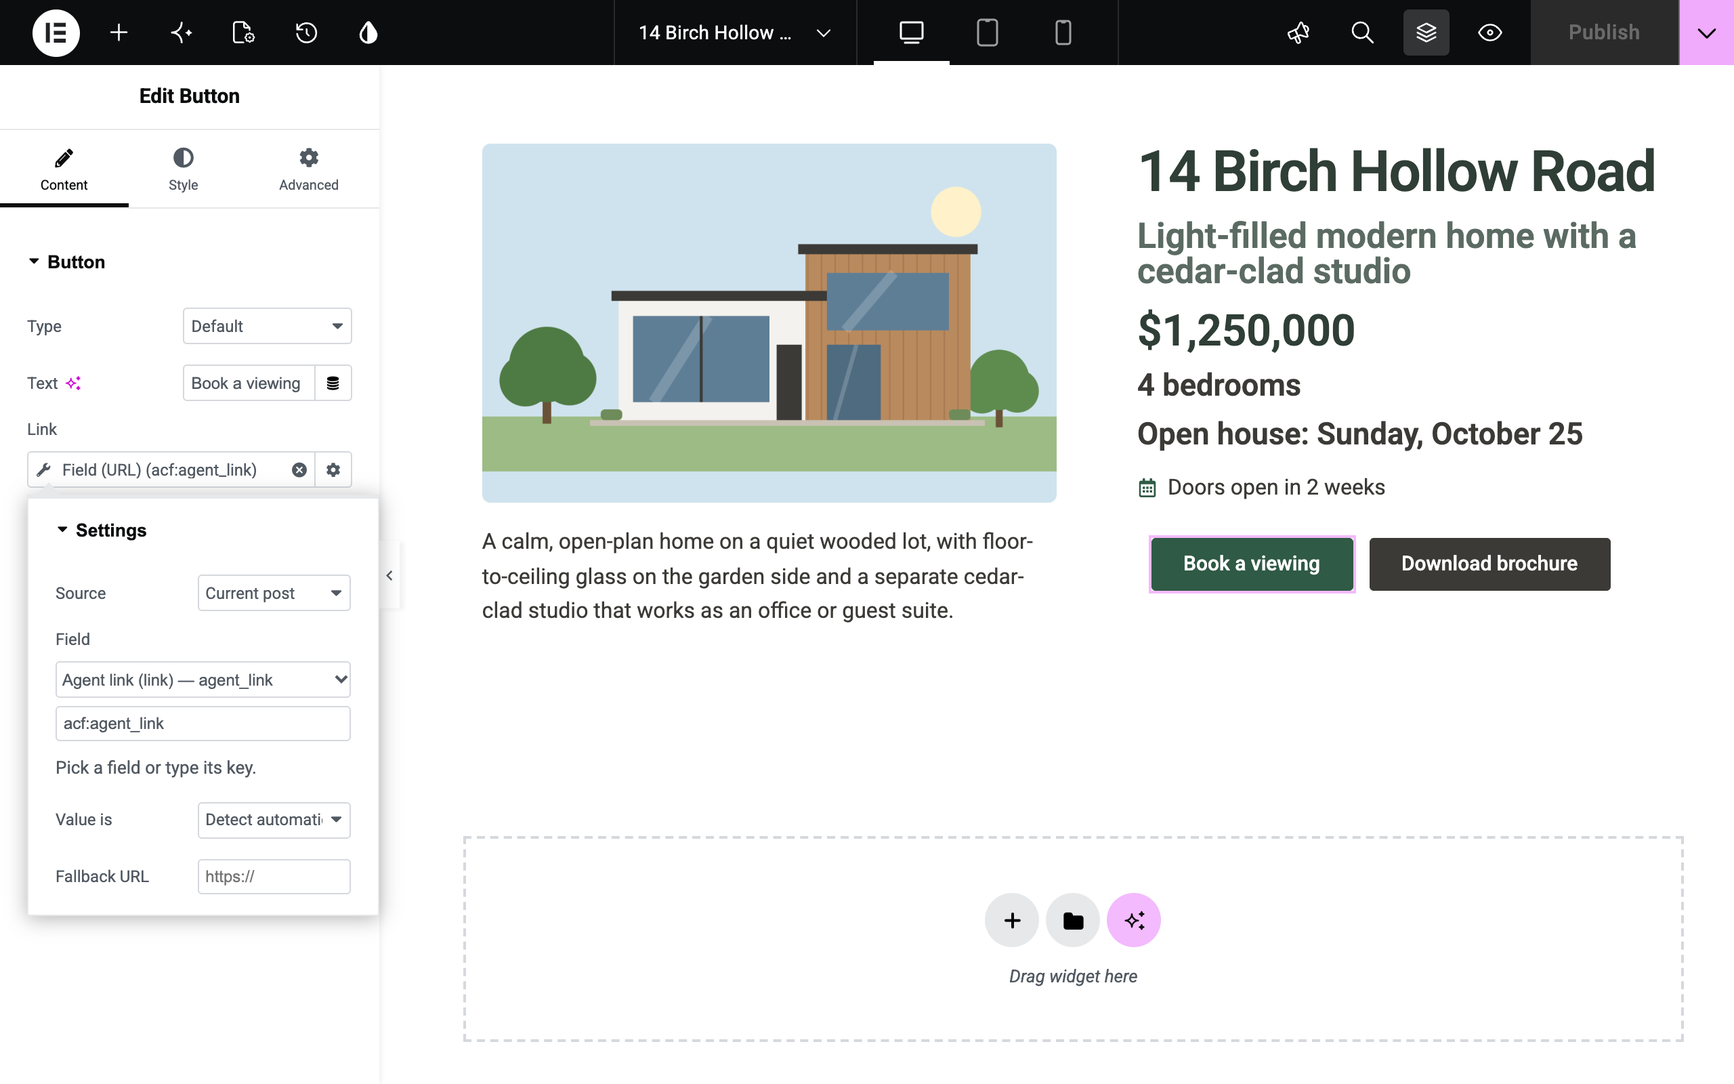Switch to the Style tab

(x=184, y=169)
